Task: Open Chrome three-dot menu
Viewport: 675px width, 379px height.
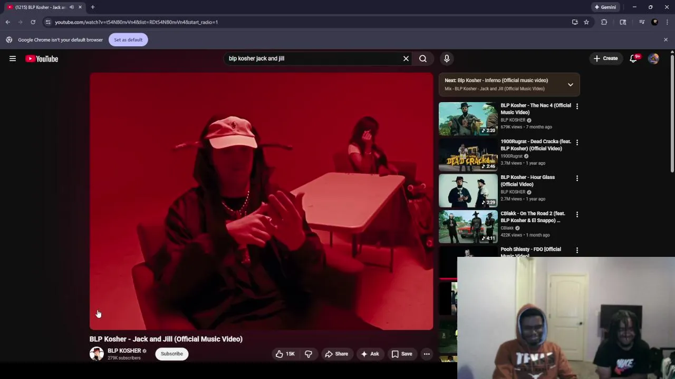Action: tap(668, 22)
